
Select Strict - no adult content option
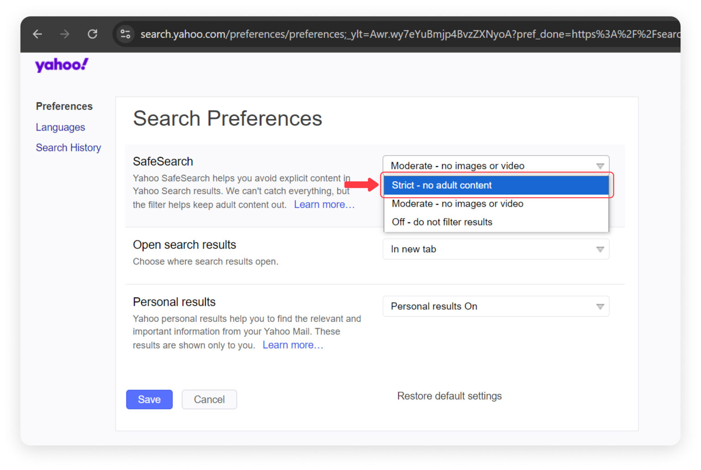(x=496, y=185)
